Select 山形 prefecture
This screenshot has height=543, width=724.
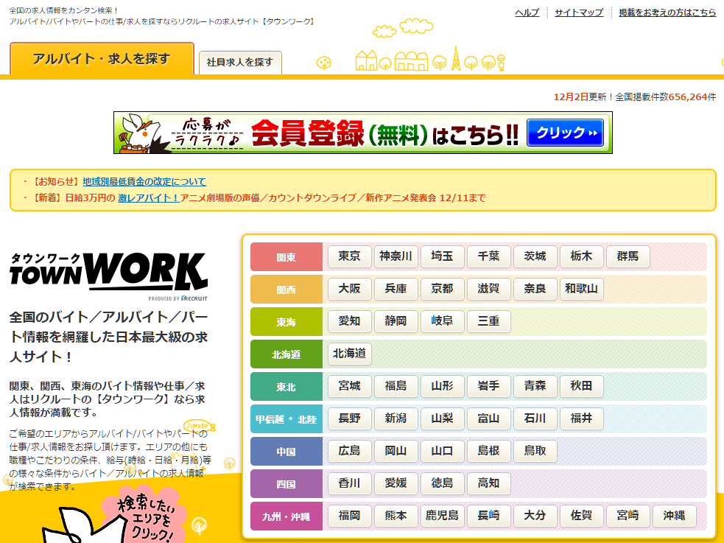pos(443,386)
